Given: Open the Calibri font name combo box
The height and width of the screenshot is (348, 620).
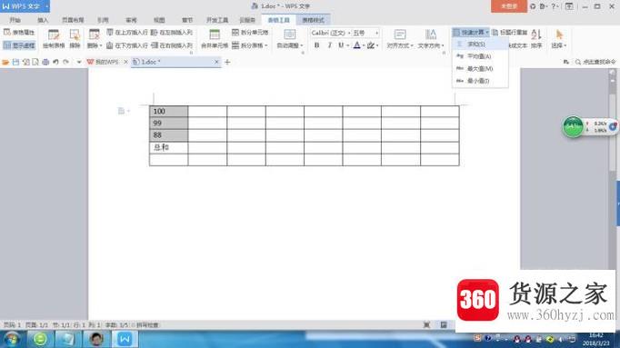Looking at the screenshot, I should 330,33.
